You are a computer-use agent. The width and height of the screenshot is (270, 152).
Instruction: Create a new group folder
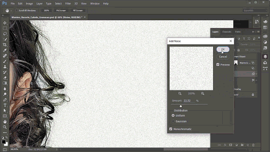(x=242, y=145)
